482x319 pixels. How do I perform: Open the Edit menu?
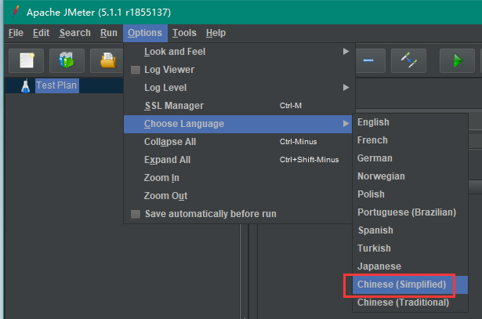(x=42, y=33)
